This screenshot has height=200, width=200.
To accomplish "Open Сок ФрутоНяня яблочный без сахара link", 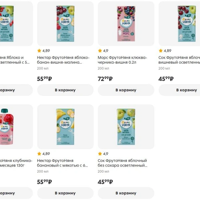I will click(122, 163).
